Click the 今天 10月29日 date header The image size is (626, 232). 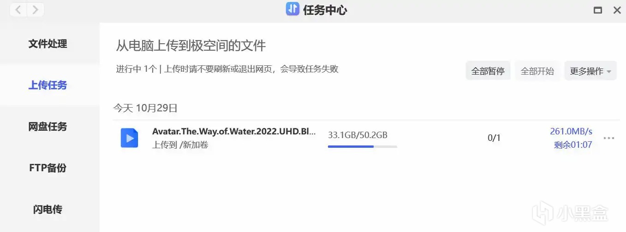[x=146, y=108]
